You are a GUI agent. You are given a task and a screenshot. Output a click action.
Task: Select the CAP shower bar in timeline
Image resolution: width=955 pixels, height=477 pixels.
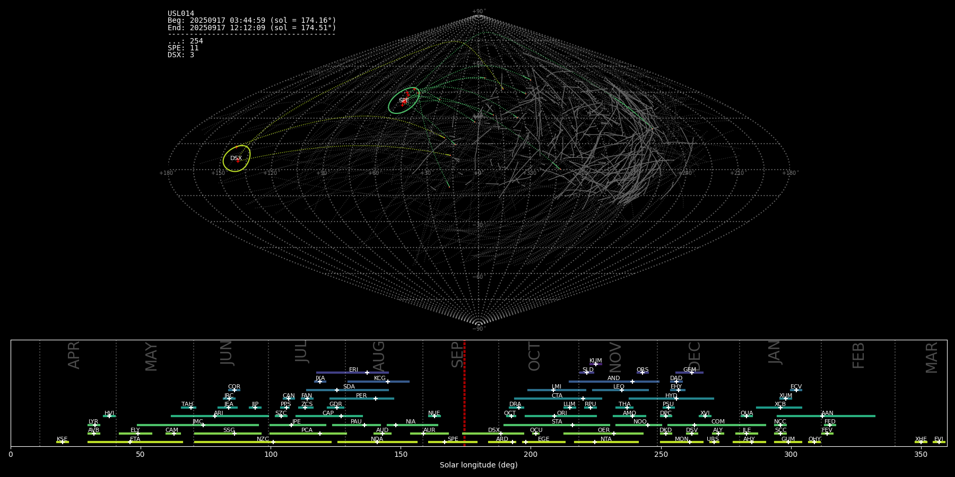point(329,416)
